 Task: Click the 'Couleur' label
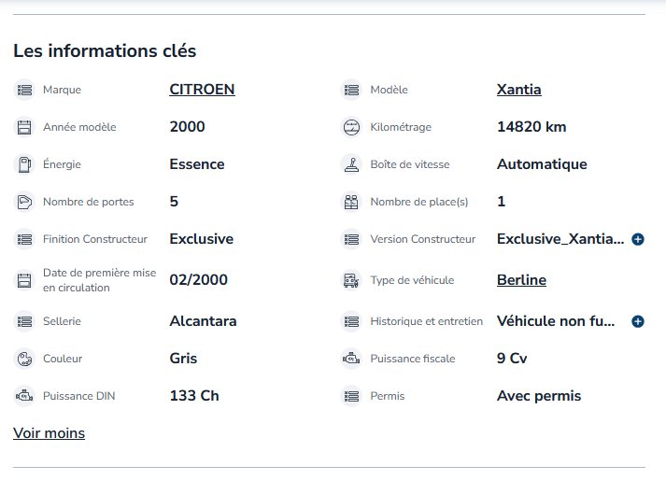coord(63,359)
